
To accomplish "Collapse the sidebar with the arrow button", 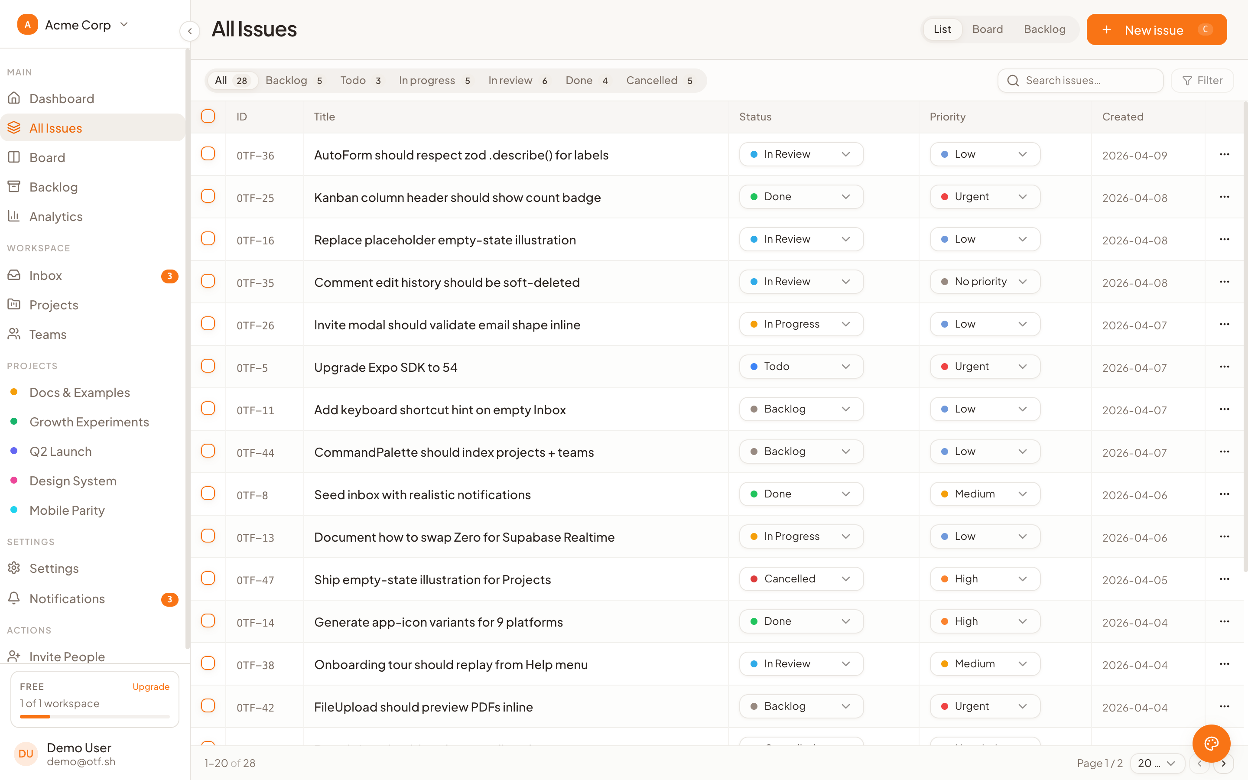I will pyautogui.click(x=190, y=31).
